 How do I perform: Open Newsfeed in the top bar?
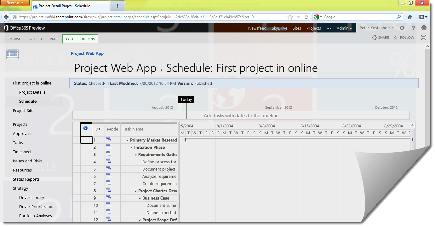[x=257, y=28]
